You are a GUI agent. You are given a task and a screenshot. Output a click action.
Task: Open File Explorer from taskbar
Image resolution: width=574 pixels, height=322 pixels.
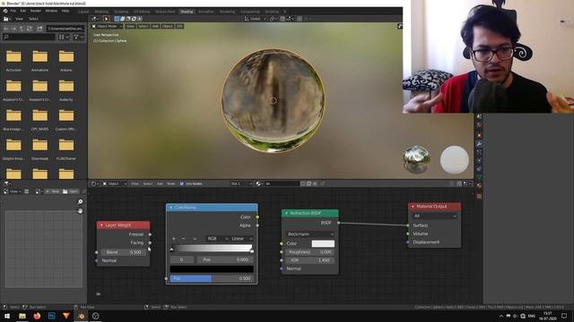point(22,316)
